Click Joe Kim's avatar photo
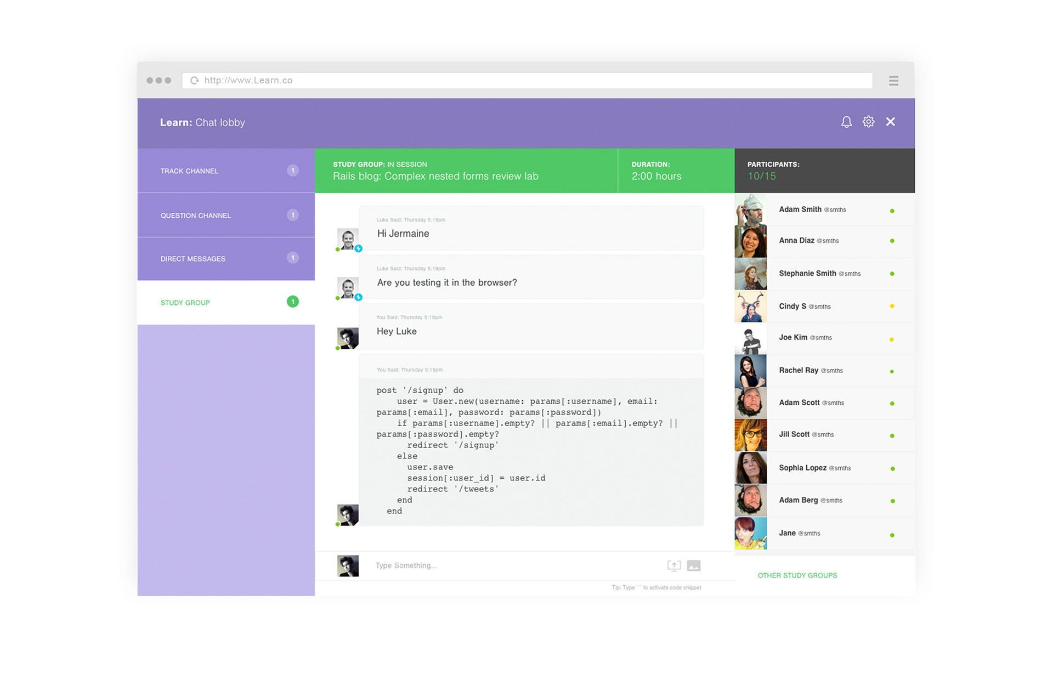This screenshot has width=1053, height=691. pyautogui.click(x=751, y=338)
